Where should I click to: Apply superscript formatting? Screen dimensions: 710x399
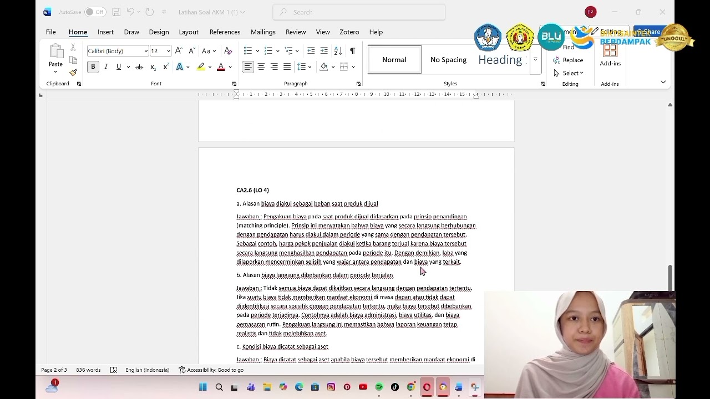point(166,67)
